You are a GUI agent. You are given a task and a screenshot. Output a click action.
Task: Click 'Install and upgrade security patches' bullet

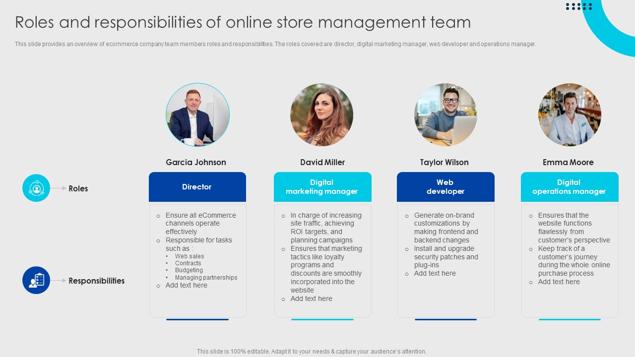[x=446, y=257]
